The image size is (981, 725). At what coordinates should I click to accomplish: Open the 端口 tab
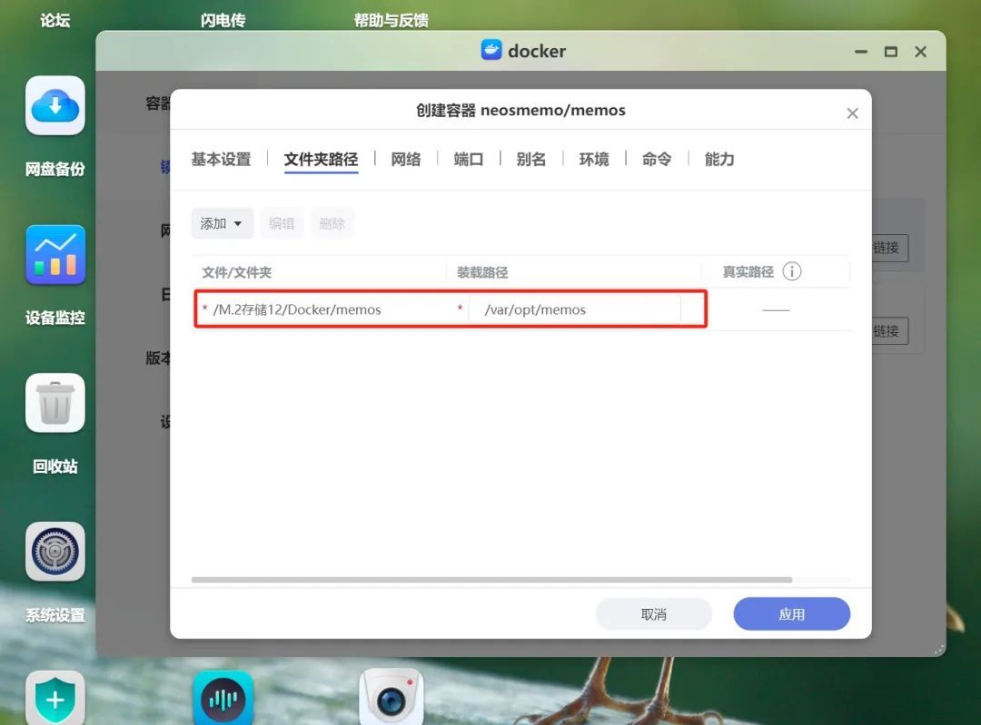[469, 160]
